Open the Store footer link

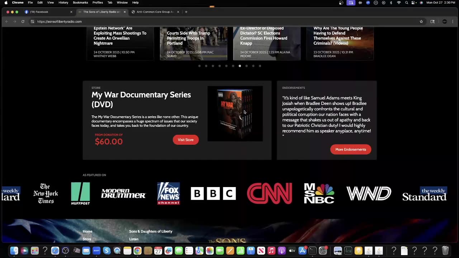pos(87,239)
